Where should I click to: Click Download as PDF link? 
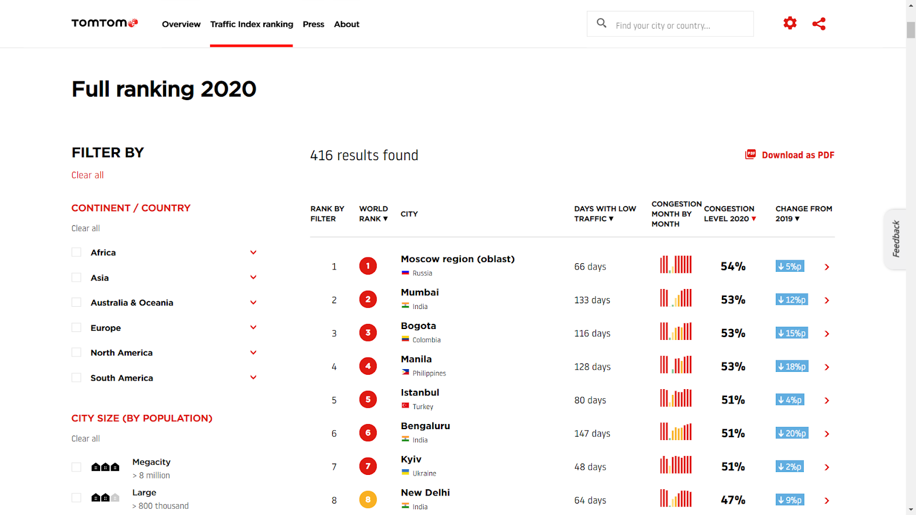(797, 155)
